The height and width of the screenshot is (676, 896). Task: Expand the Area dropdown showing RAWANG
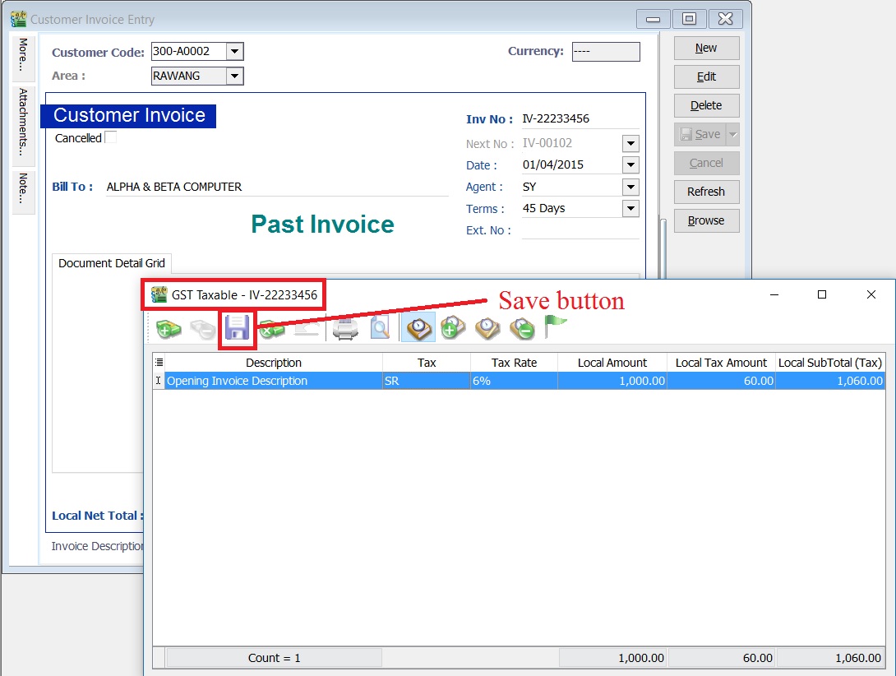233,76
